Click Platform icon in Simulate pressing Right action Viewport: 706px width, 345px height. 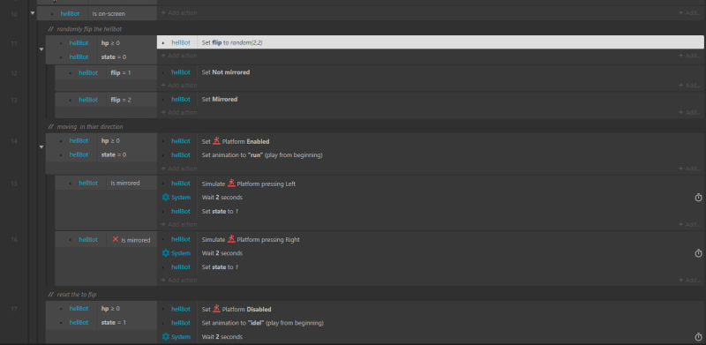pyautogui.click(x=231, y=239)
